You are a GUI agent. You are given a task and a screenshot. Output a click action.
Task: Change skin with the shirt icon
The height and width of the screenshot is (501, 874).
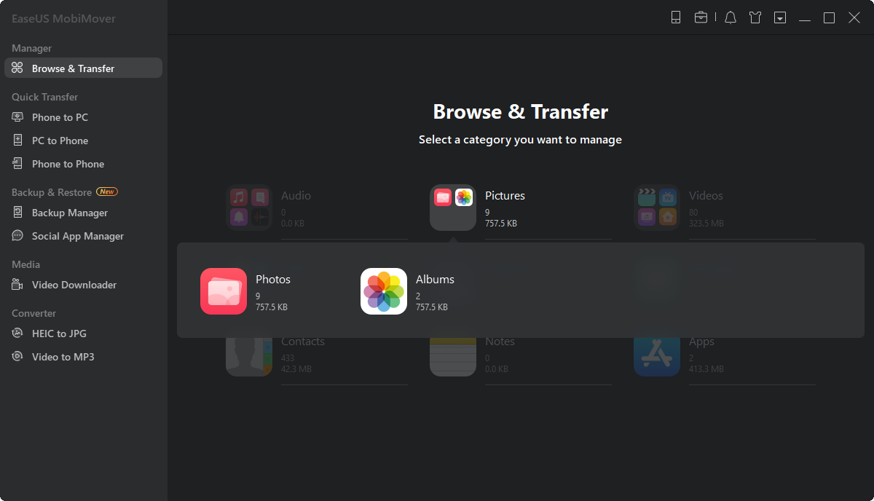pyautogui.click(x=755, y=17)
